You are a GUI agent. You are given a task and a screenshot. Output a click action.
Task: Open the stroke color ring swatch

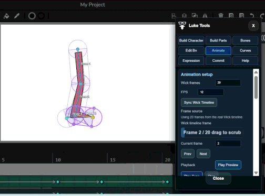coord(32,16)
